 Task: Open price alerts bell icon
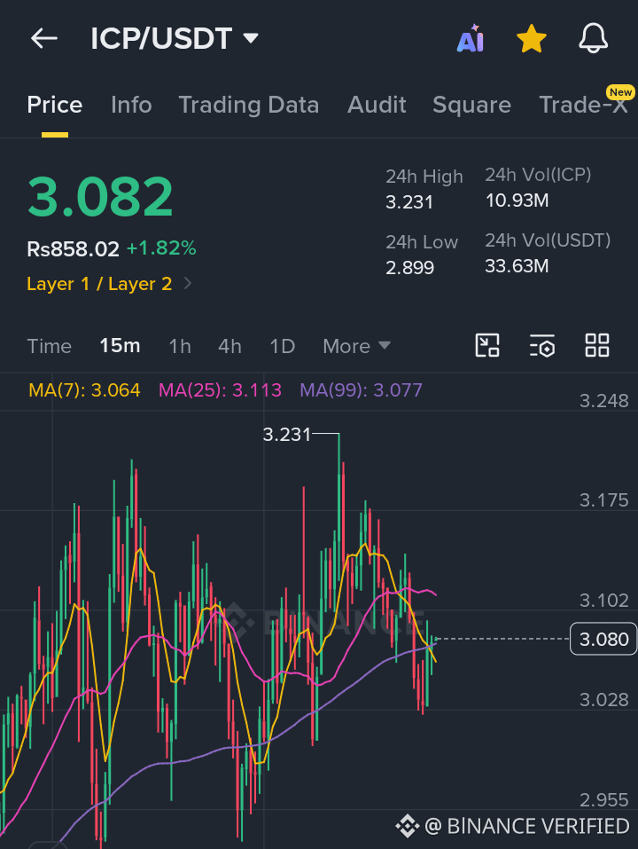coord(593,38)
